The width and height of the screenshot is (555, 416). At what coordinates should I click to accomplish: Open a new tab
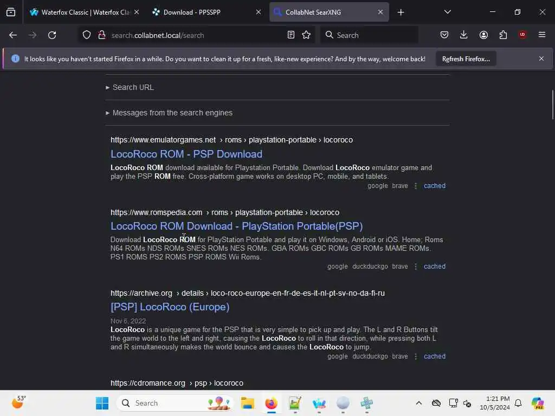tap(401, 12)
